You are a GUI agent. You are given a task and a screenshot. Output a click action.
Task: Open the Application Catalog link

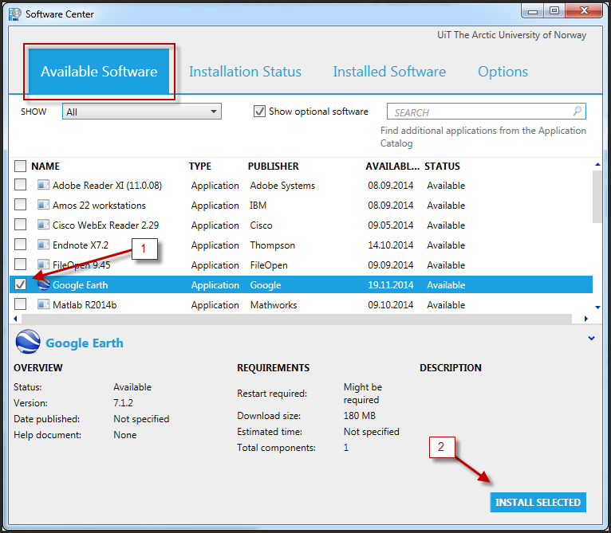pyautogui.click(x=483, y=137)
